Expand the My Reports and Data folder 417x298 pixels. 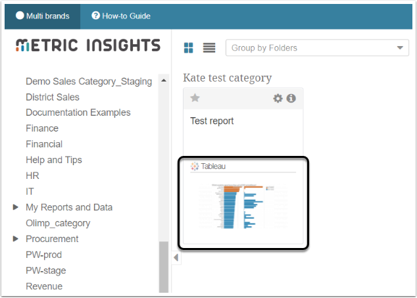coord(16,207)
